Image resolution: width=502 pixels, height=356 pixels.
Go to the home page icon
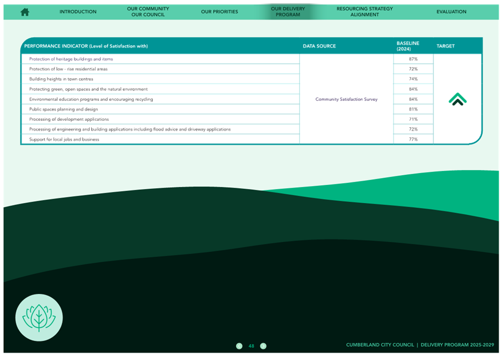(25, 12)
